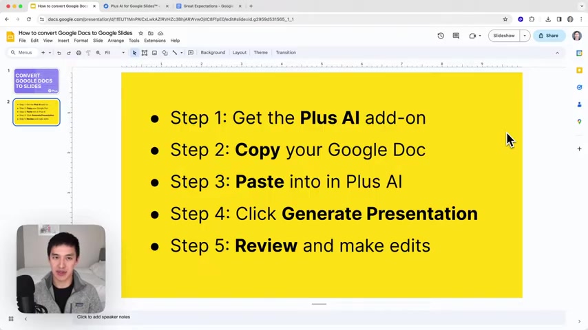Image resolution: width=588 pixels, height=330 pixels.
Task: Open the Chrome extensions puzzle icon
Action: 532,19
